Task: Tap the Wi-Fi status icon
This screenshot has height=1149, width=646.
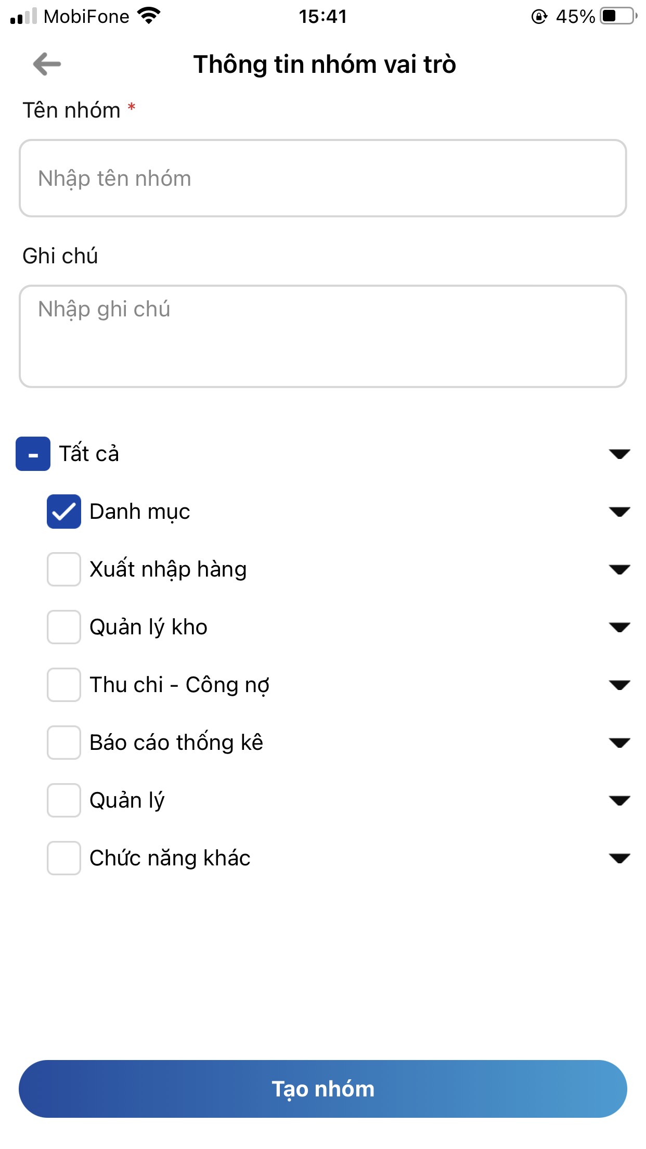Action: click(149, 16)
